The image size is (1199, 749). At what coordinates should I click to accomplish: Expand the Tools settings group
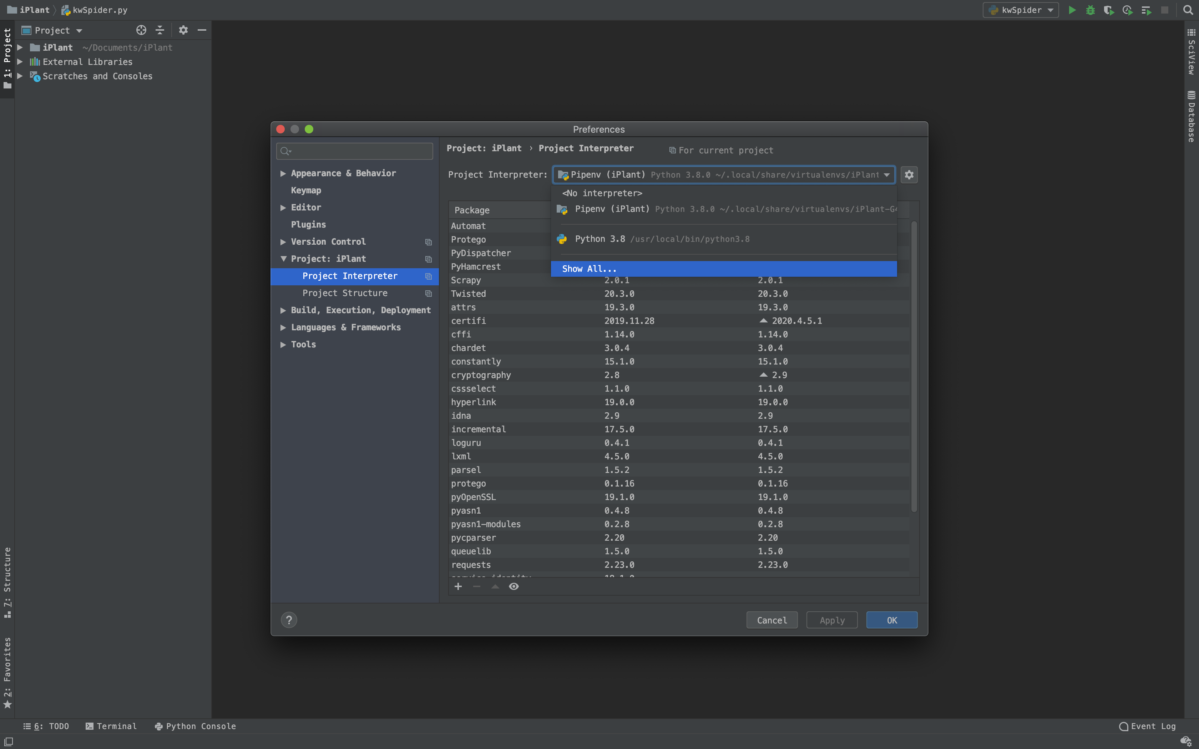[283, 344]
